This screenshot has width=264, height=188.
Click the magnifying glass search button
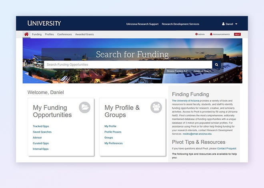click(216, 64)
